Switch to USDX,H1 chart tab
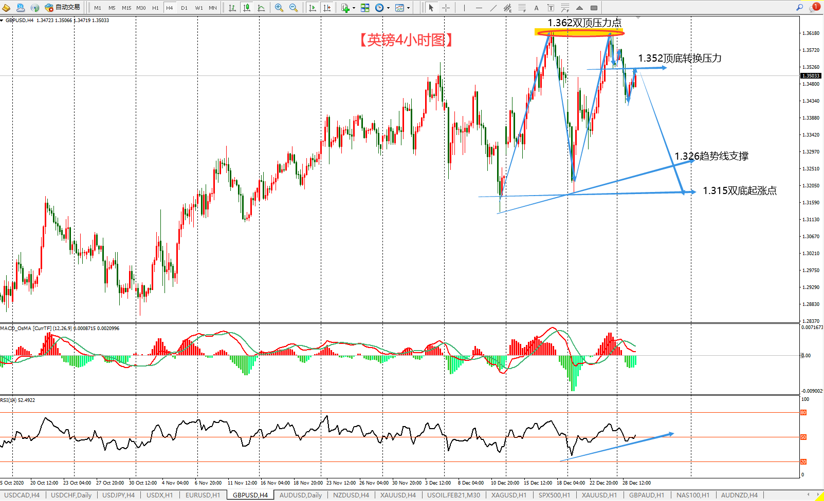Screen dimensions: 824x501 tap(160, 495)
